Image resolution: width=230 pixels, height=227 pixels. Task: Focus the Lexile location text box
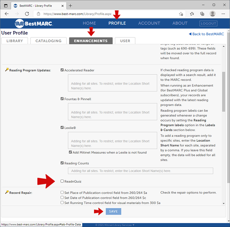click(112, 140)
